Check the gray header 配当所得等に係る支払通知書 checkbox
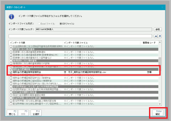The image size is (171, 121). click(x=11, y=98)
